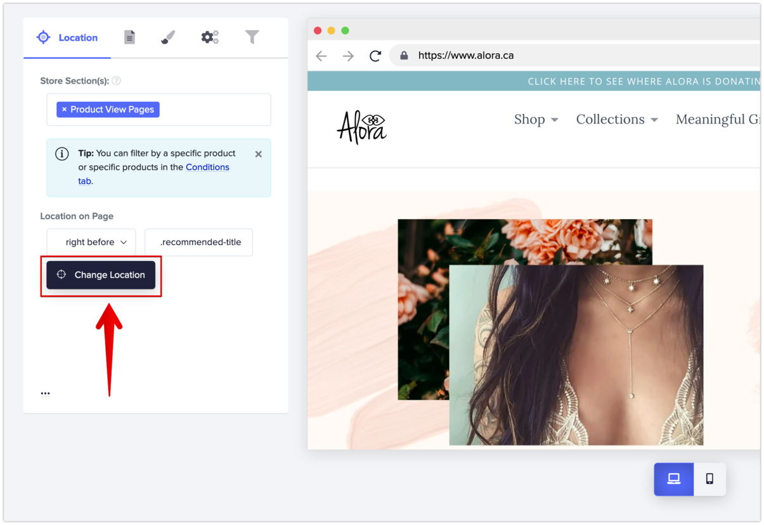The height and width of the screenshot is (525, 764).
Task: Open the document content tab icon
Action: (x=129, y=38)
